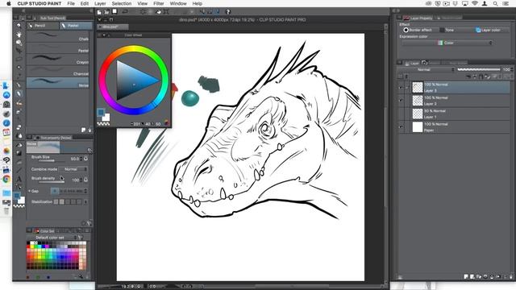516x290 pixels.
Task: Hide the Paper layer
Action: [x=401, y=127]
